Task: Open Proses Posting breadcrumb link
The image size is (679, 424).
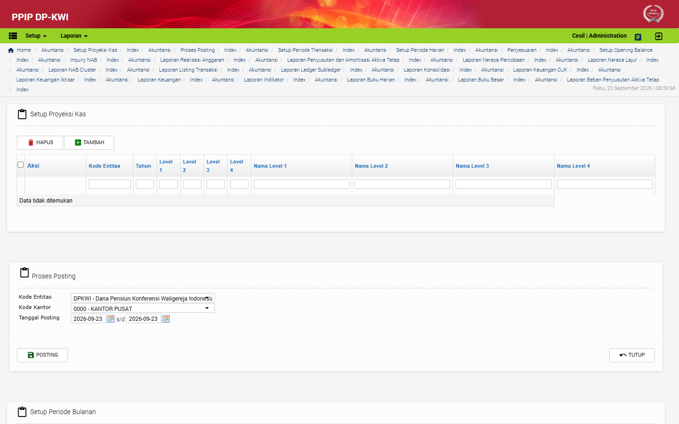Action: click(198, 50)
